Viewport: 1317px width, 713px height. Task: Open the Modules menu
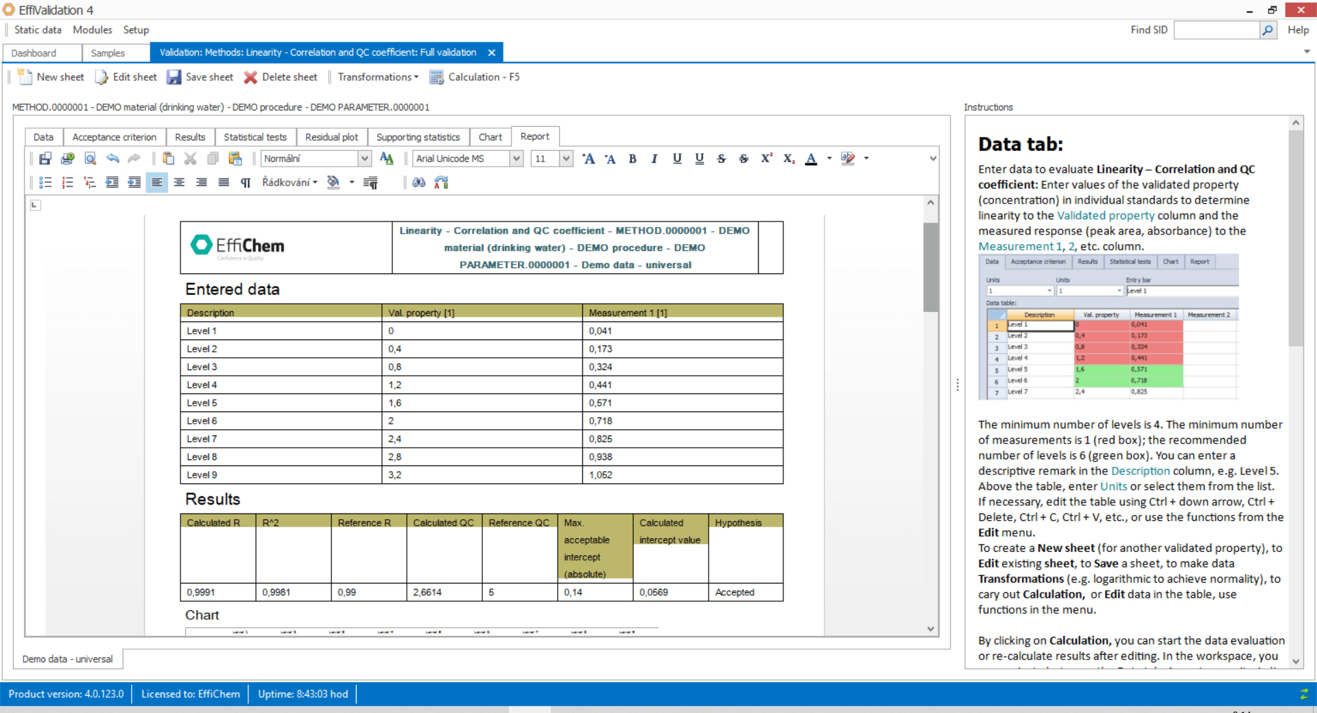pyautogui.click(x=92, y=29)
